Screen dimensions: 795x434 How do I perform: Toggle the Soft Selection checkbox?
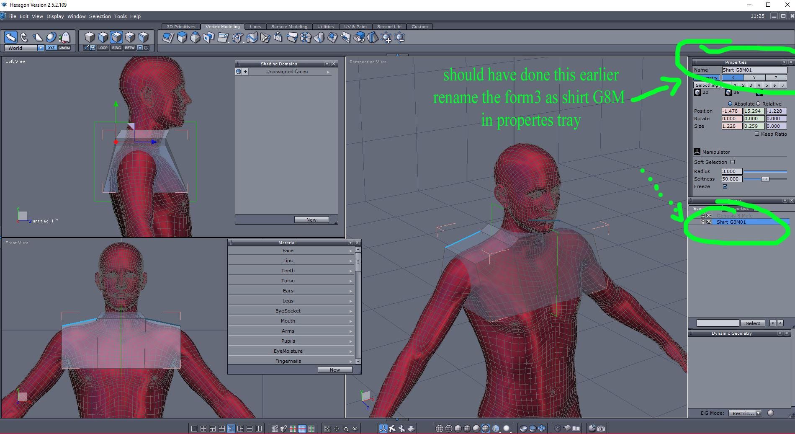click(x=733, y=162)
